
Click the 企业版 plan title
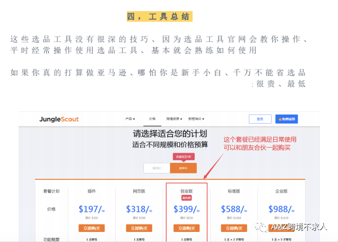[x=281, y=191]
